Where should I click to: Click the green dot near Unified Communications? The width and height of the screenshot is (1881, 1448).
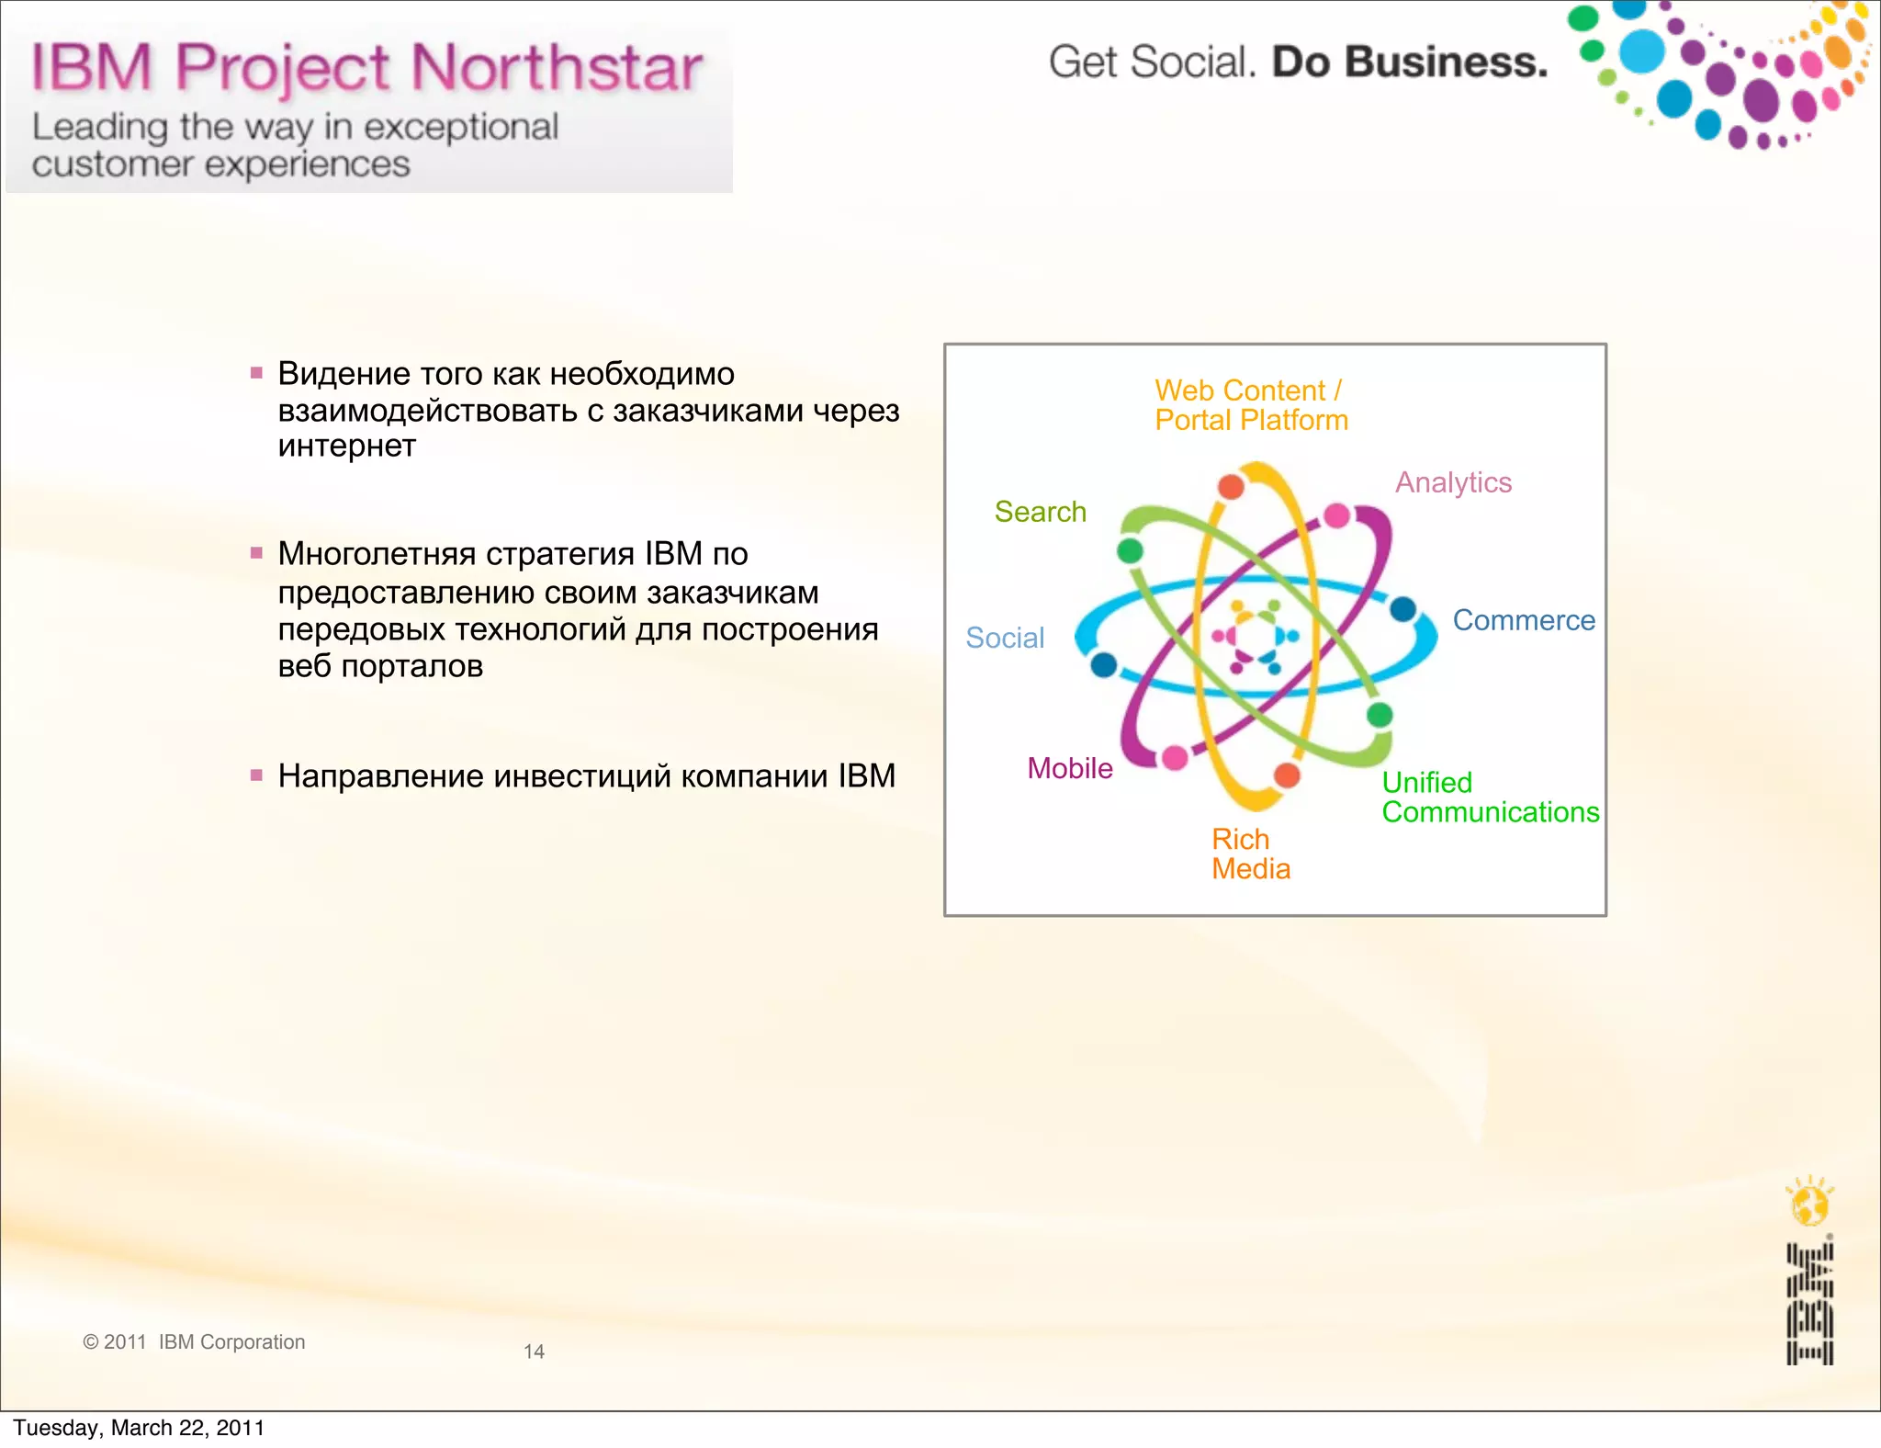pyautogui.click(x=1380, y=715)
